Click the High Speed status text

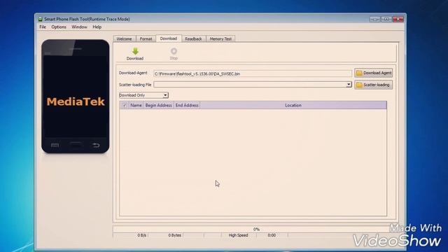coord(238,235)
